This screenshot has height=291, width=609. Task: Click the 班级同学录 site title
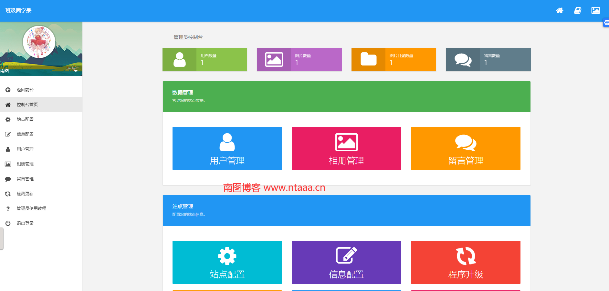pyautogui.click(x=18, y=11)
